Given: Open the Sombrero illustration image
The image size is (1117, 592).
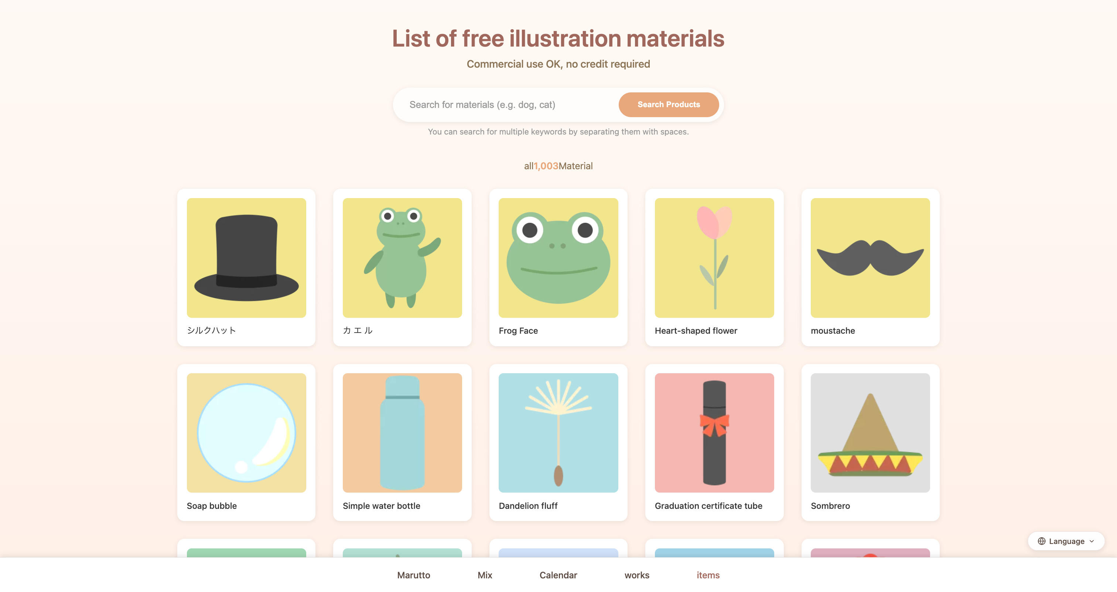Looking at the screenshot, I should pyautogui.click(x=870, y=433).
